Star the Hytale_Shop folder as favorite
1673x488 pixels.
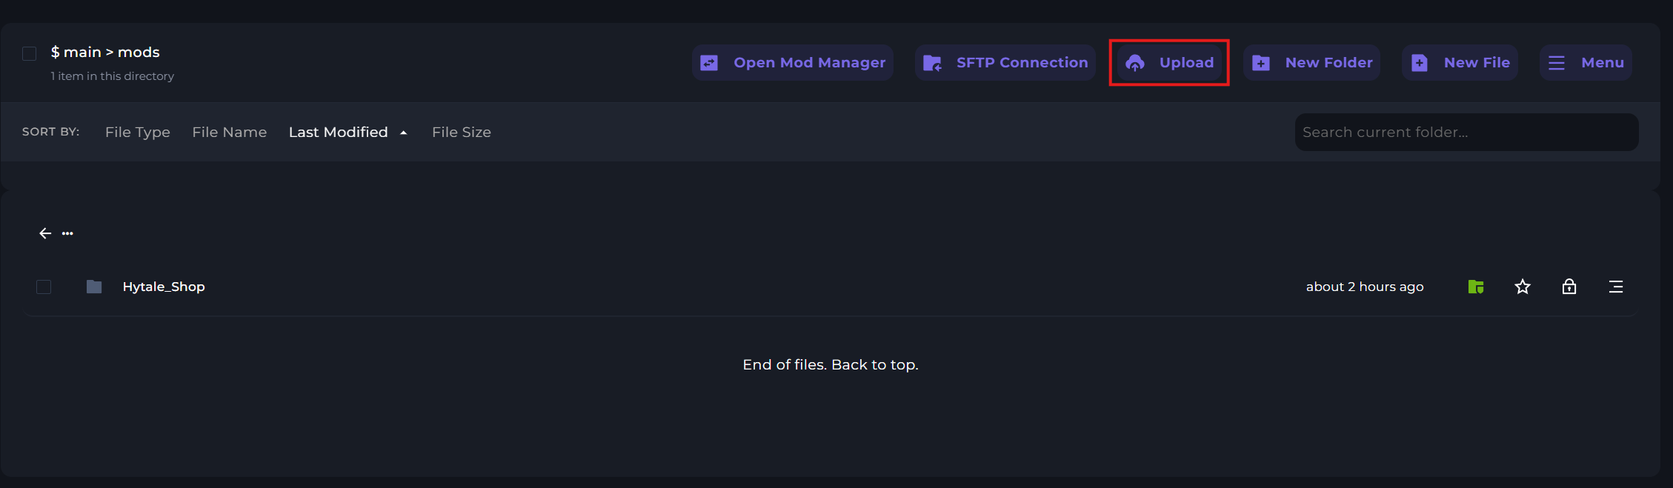[1523, 287]
